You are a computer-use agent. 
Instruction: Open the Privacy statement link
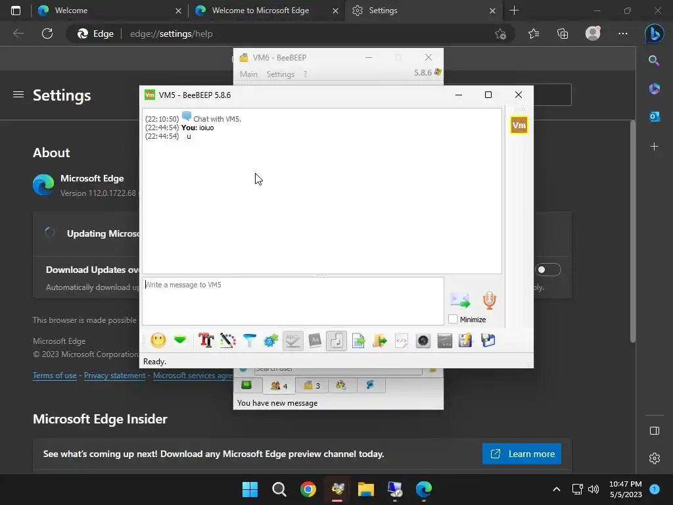pyautogui.click(x=114, y=375)
